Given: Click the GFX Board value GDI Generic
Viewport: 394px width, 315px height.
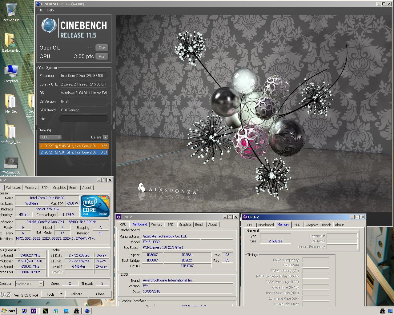Looking at the screenshot, I should pyautogui.click(x=84, y=110).
